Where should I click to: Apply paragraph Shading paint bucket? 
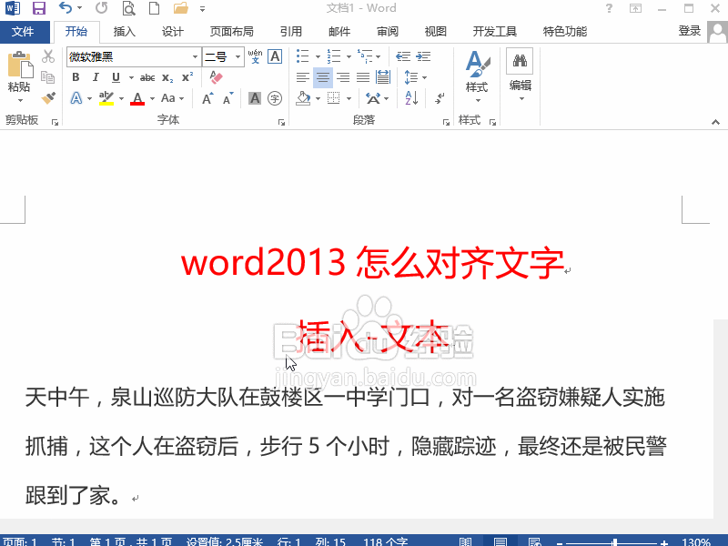point(304,98)
